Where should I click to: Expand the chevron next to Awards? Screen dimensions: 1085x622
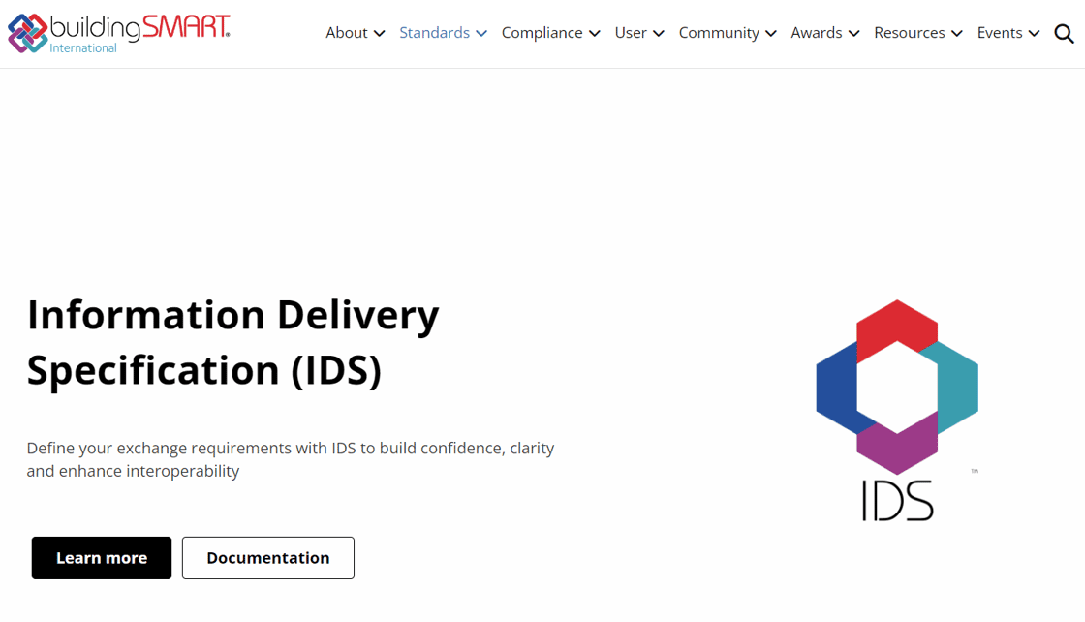[853, 33]
